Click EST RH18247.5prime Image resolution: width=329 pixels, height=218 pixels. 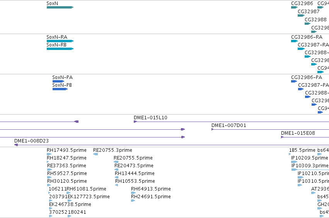click(x=48, y=162)
